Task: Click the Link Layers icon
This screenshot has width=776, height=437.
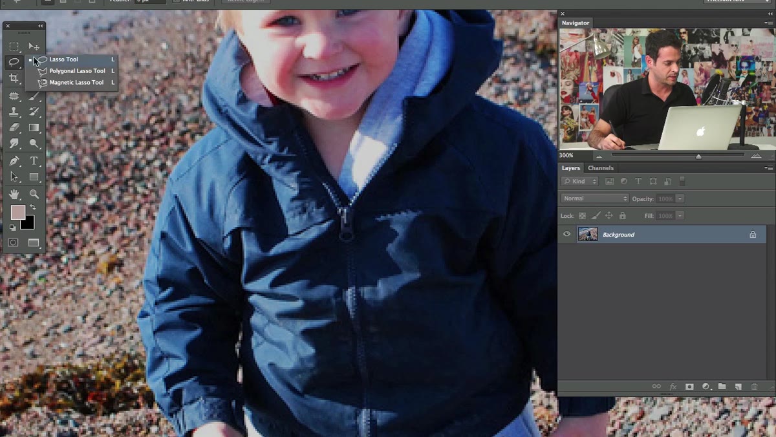Action: [656, 387]
